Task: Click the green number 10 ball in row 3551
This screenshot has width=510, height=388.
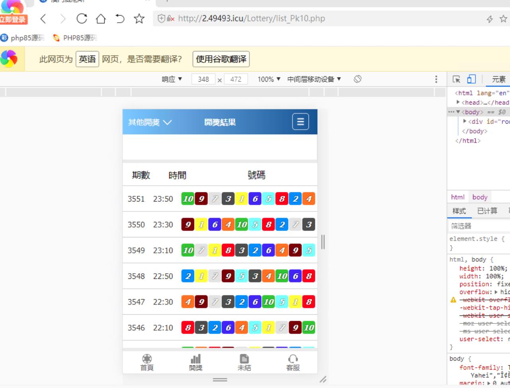Action: pyautogui.click(x=188, y=199)
